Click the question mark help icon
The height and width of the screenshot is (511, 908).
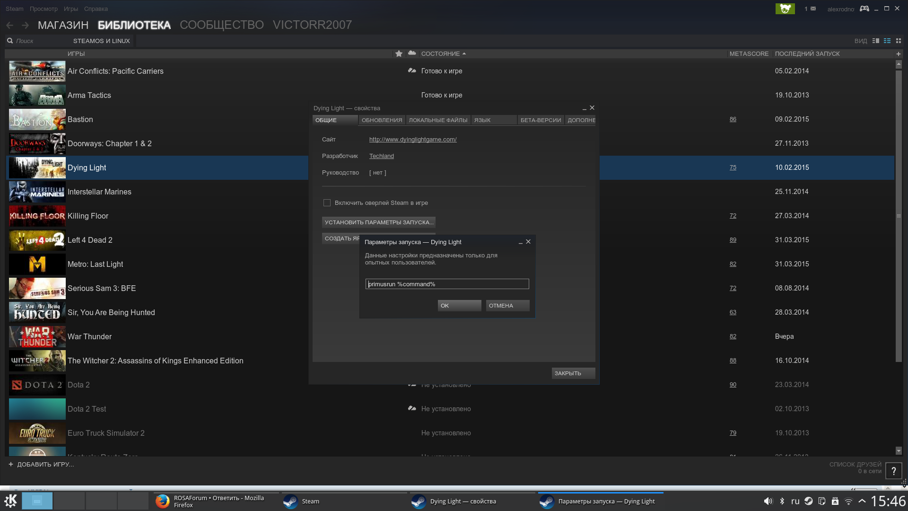[893, 471]
